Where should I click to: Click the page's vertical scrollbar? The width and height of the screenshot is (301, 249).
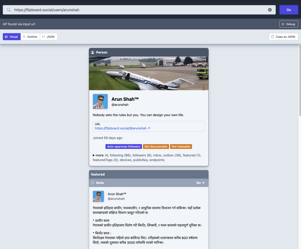coord(299,81)
